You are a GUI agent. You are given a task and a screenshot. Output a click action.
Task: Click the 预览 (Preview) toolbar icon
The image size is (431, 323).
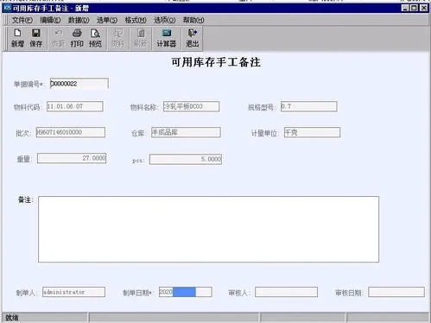click(x=95, y=38)
